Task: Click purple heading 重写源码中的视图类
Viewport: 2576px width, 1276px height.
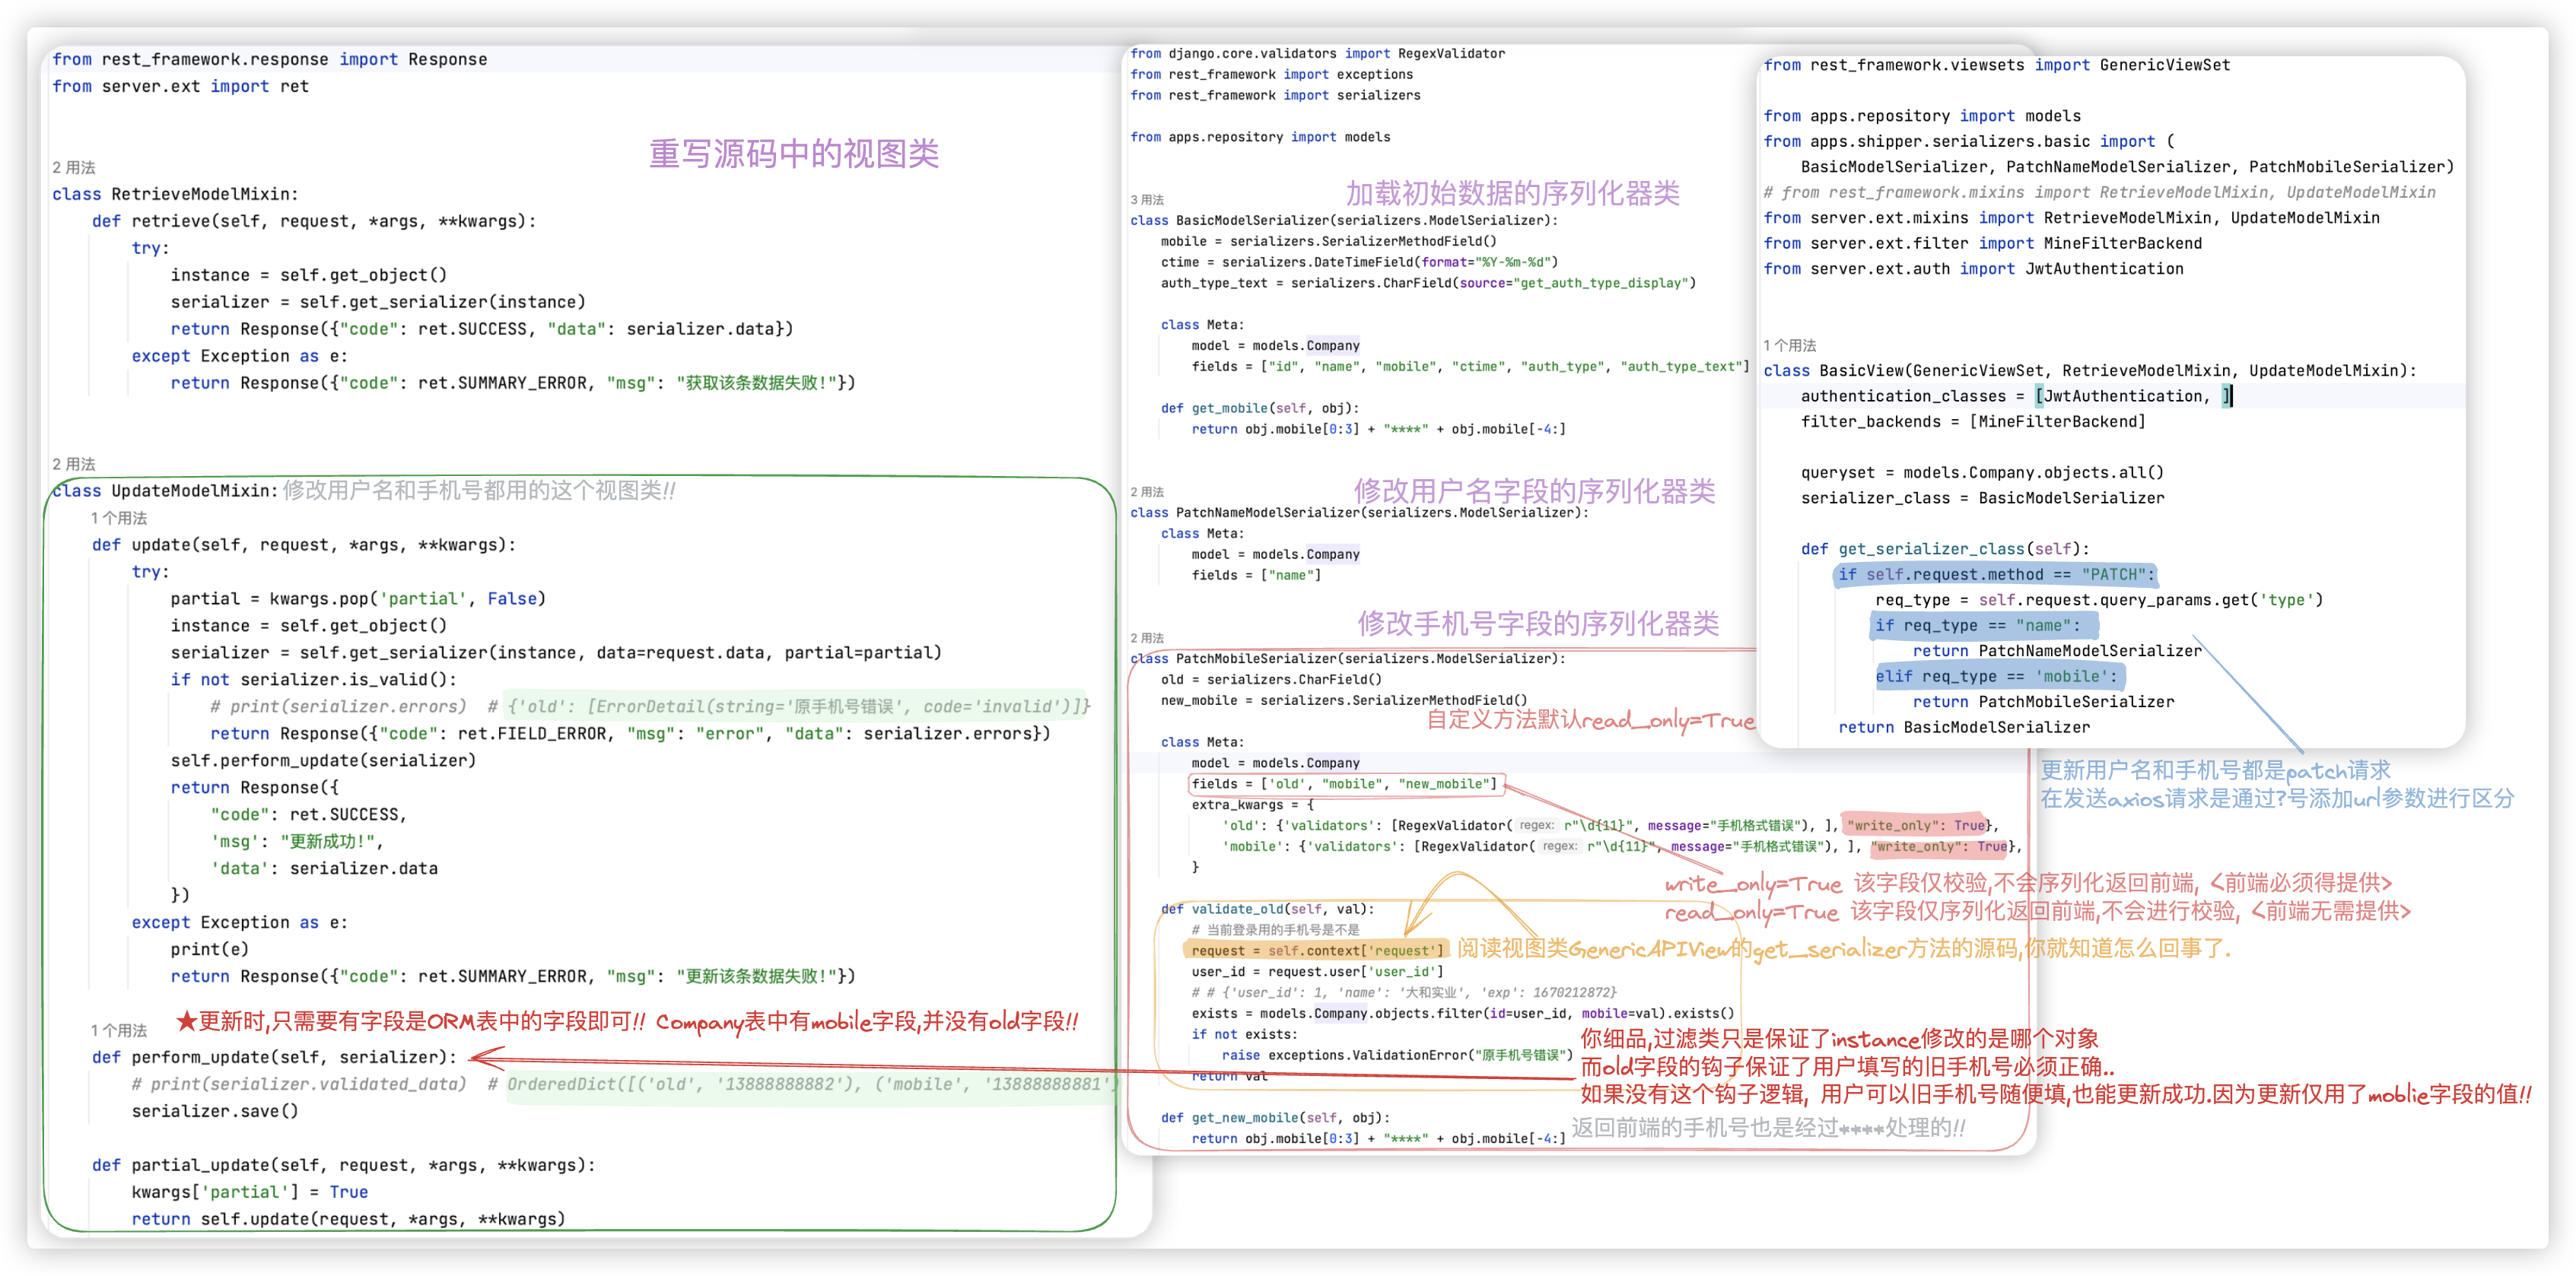Action: [x=794, y=154]
